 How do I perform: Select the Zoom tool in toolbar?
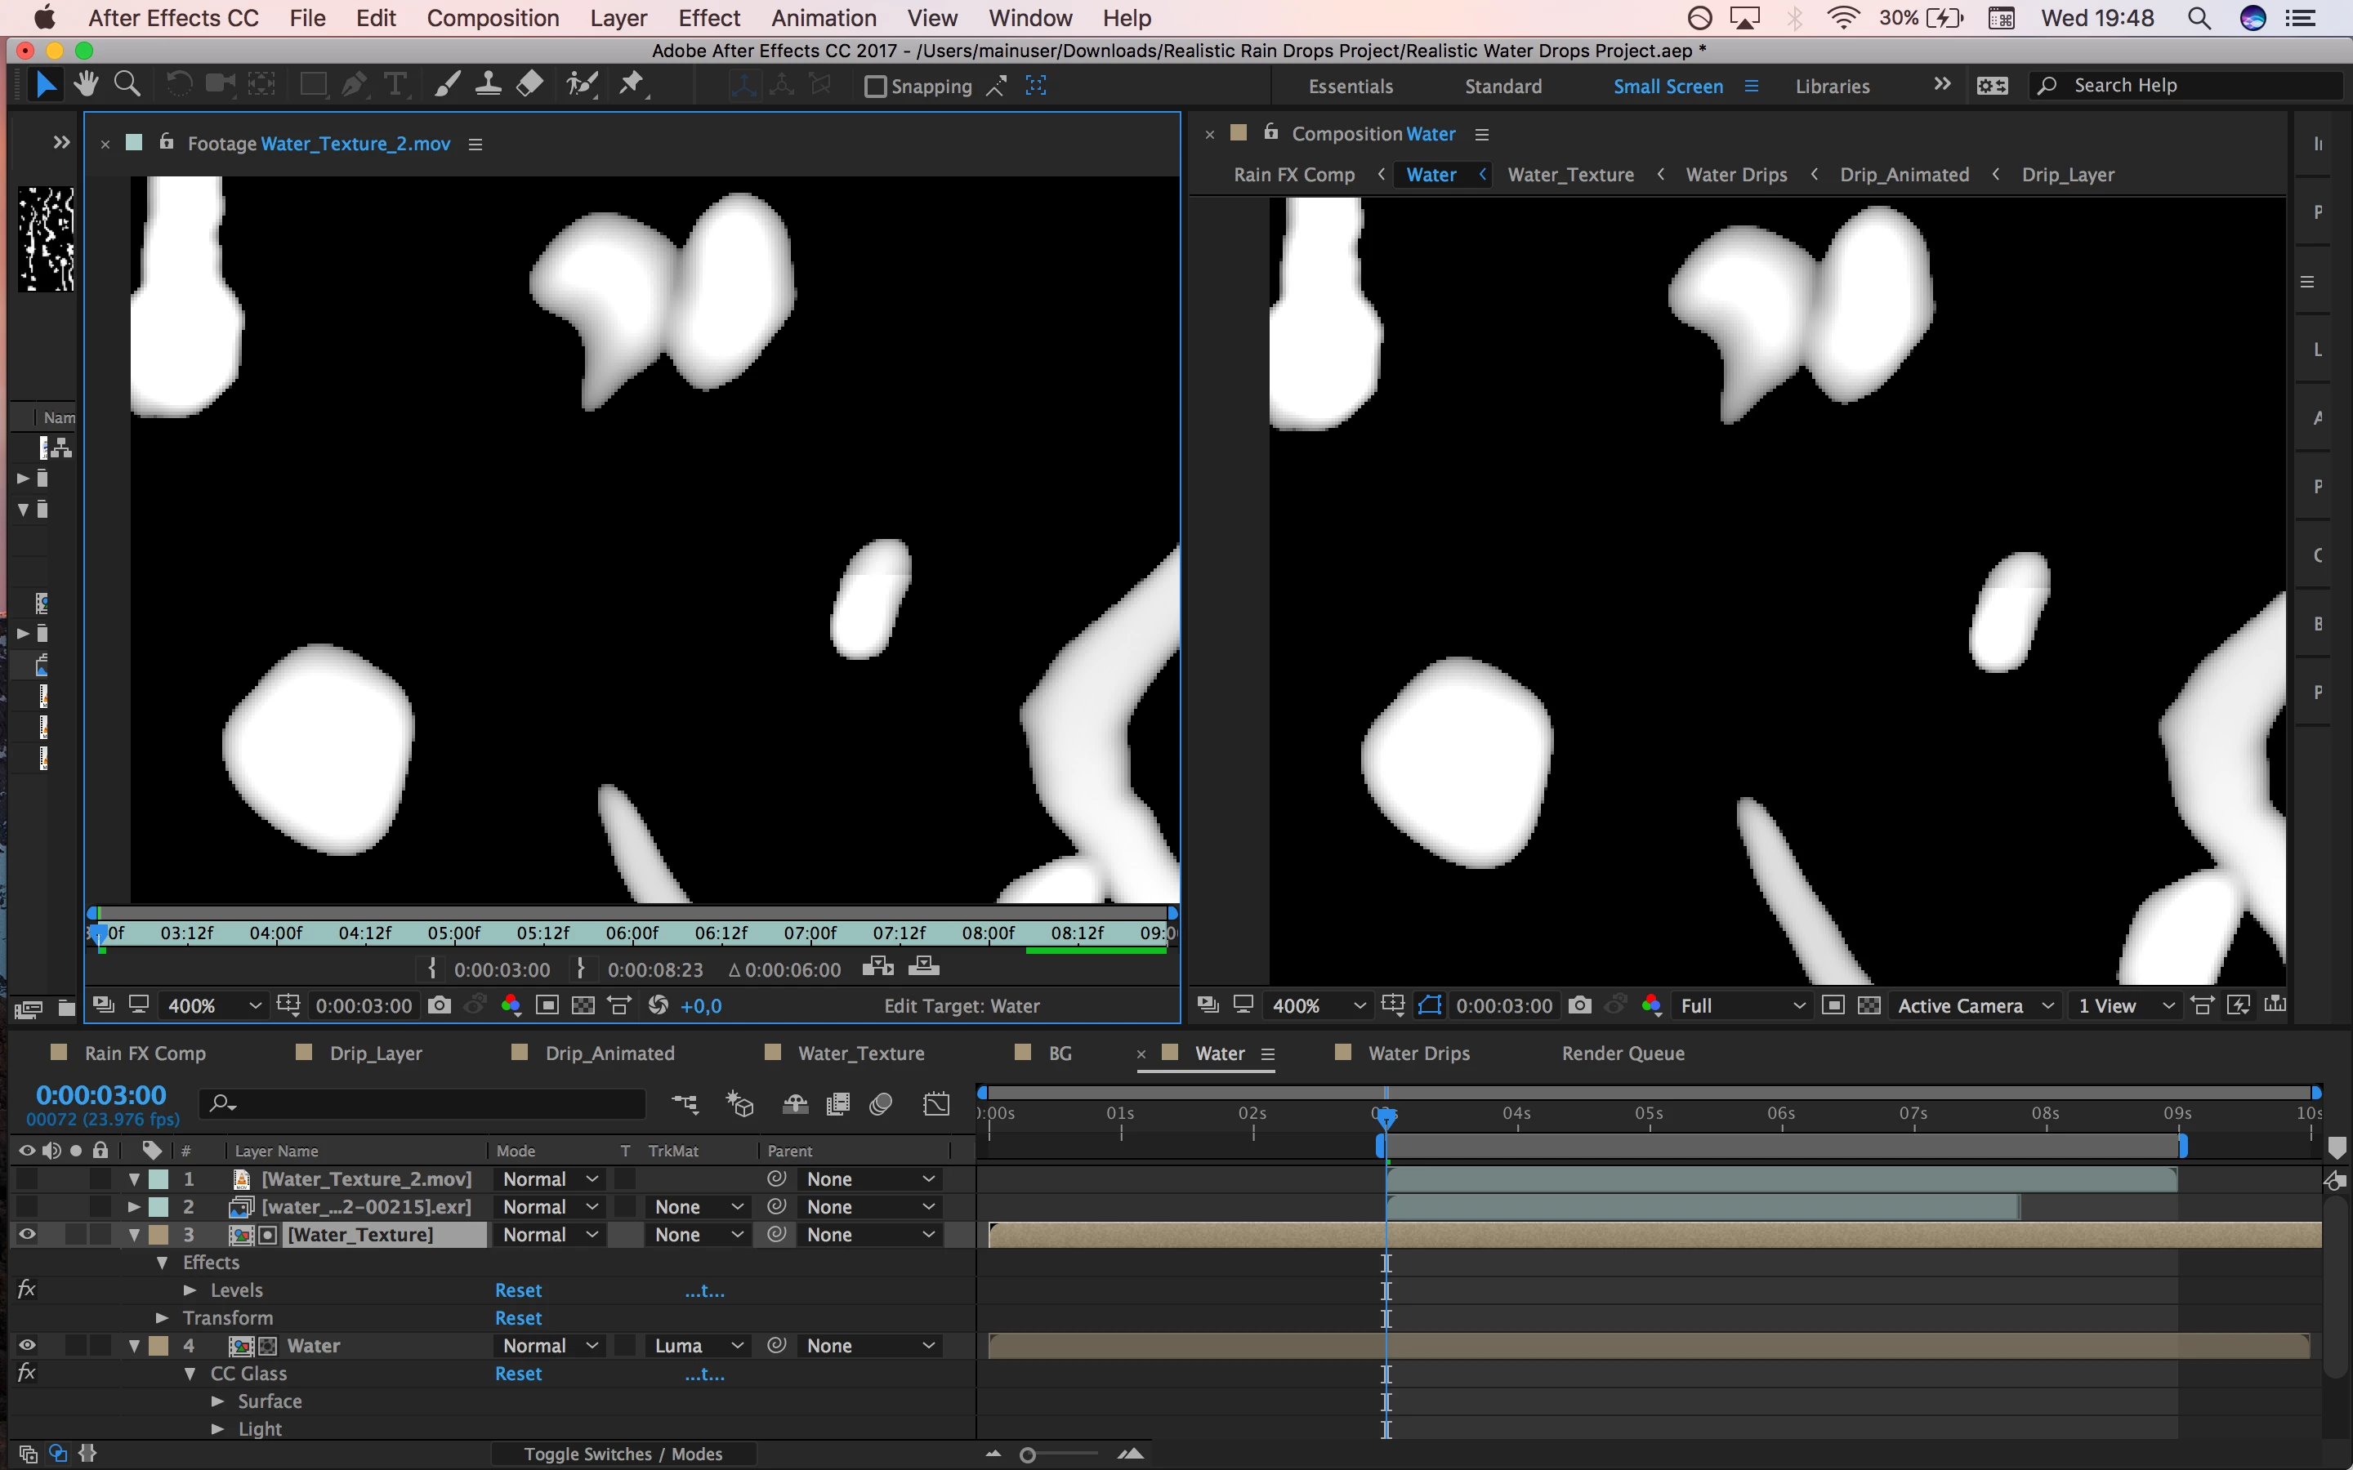click(x=127, y=86)
